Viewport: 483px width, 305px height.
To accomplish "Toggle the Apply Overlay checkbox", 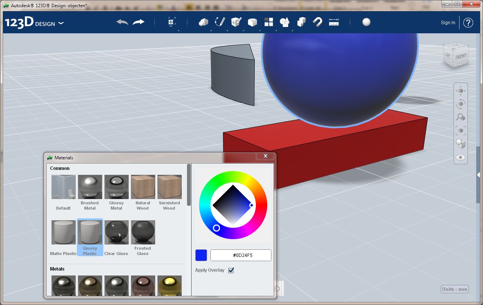I will pyautogui.click(x=231, y=270).
